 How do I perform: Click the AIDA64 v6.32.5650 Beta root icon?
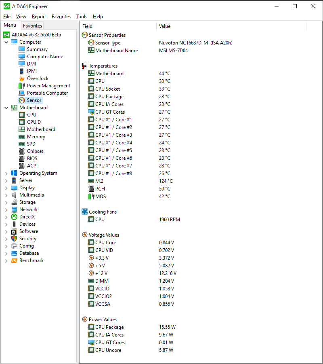click(x=6, y=35)
